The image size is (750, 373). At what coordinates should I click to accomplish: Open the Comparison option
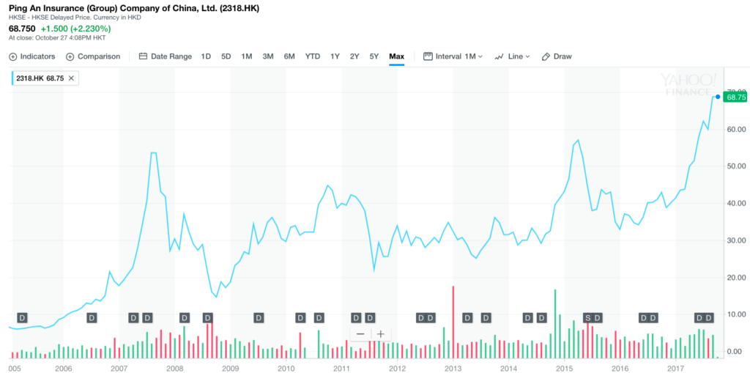coord(93,56)
